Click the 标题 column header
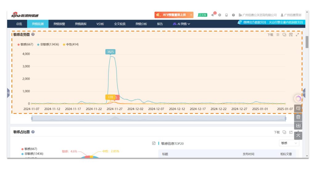The image size is (316, 177). point(165,154)
